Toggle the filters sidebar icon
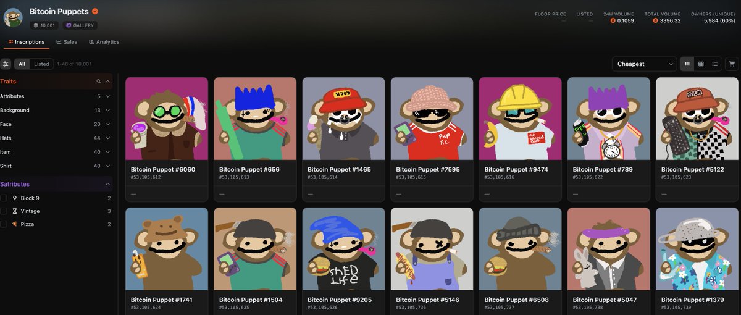Viewport: 741px width, 315px height. (6, 64)
